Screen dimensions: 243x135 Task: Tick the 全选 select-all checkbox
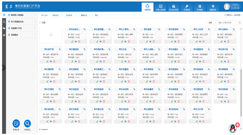[x=41, y=23]
